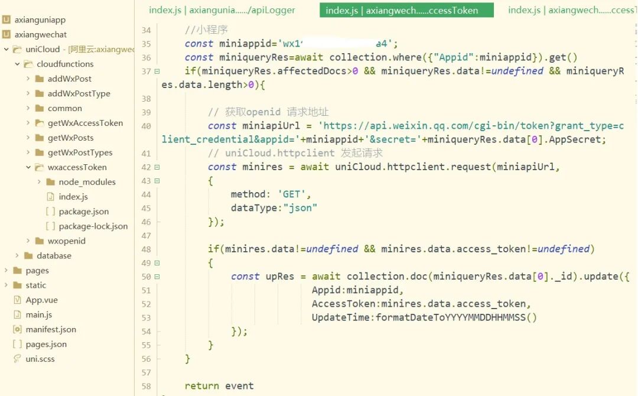
Task: Open package.json in wxaccessToken
Action: (x=84, y=211)
